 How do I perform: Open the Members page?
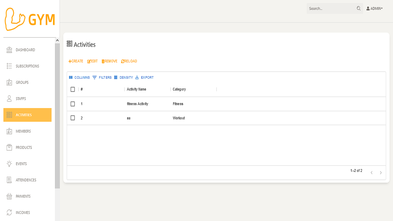(x=23, y=131)
